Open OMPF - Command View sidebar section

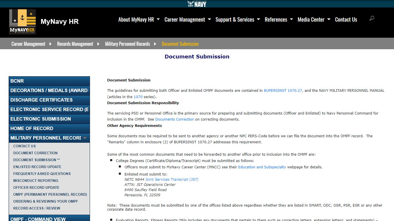49,218
